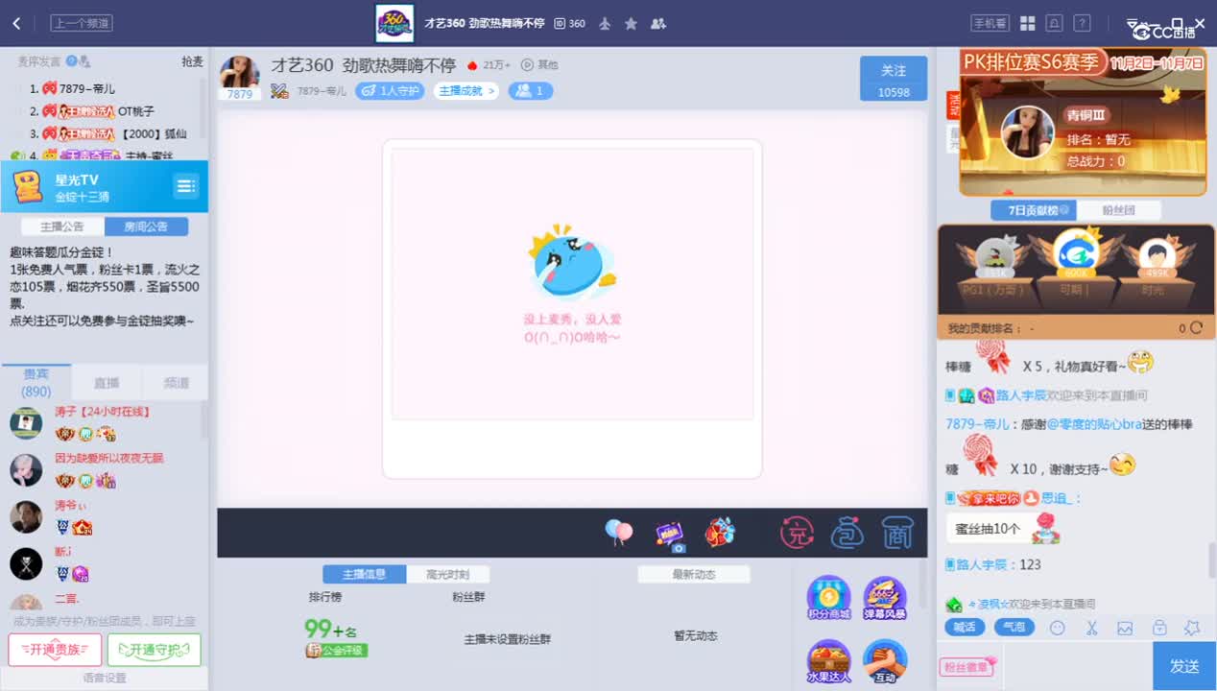Click the image picture icon in chat

point(1125,628)
